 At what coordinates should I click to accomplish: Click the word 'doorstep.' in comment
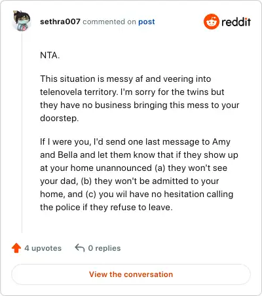pyautogui.click(x=59, y=119)
